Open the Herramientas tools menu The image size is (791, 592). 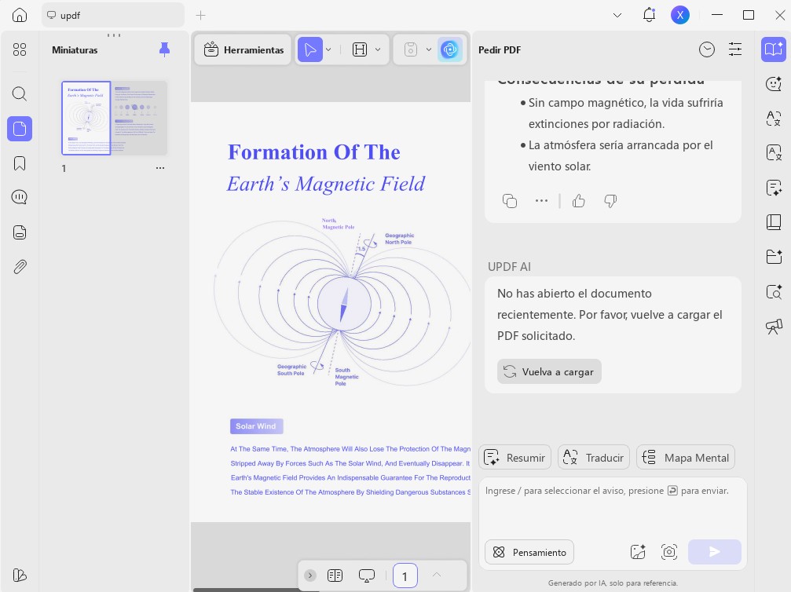[244, 49]
